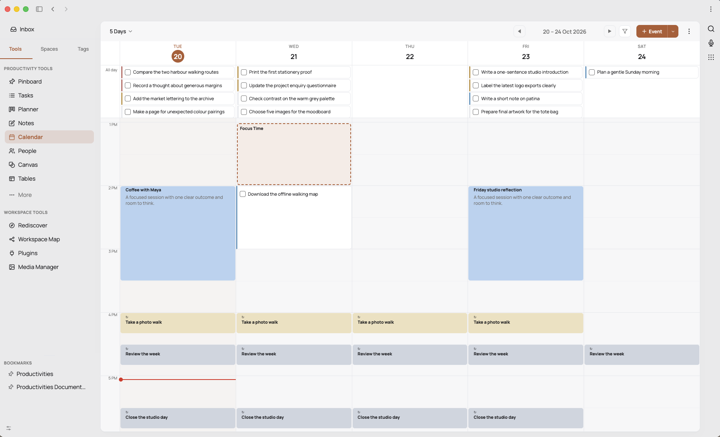Go to the previous date range
The height and width of the screenshot is (437, 720).
tap(519, 31)
